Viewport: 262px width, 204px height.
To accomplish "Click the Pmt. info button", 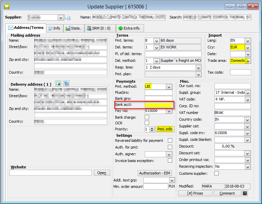I will (x=165, y=129).
